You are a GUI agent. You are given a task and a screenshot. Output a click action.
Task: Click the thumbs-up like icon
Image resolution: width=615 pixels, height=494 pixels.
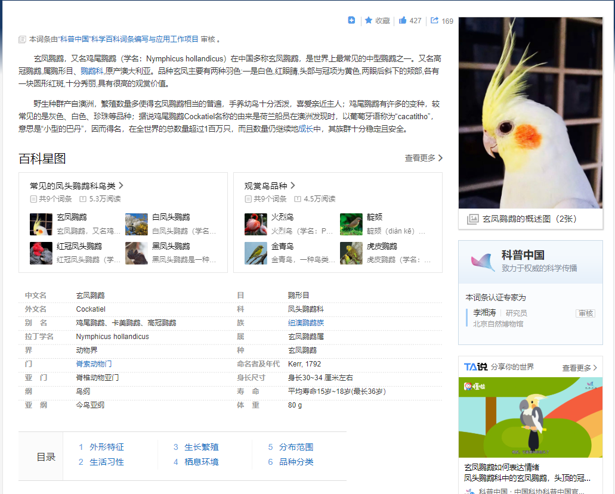coord(403,20)
